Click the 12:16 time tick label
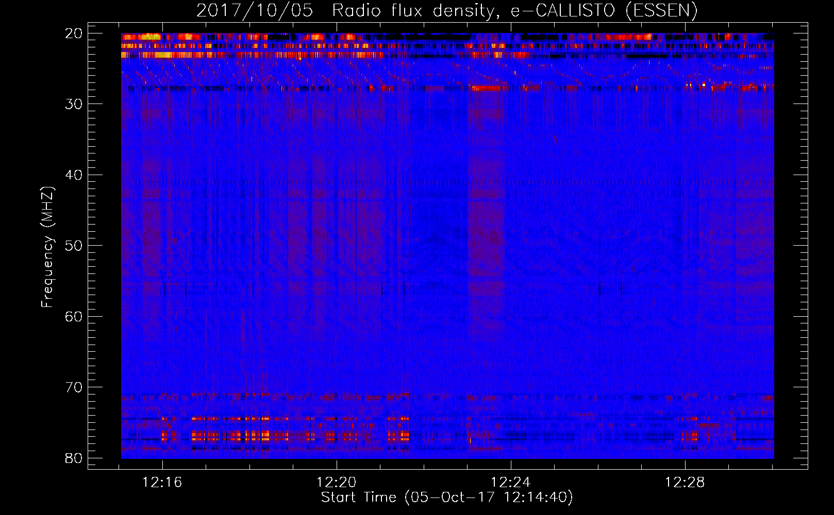This screenshot has height=515, width=834. click(162, 483)
